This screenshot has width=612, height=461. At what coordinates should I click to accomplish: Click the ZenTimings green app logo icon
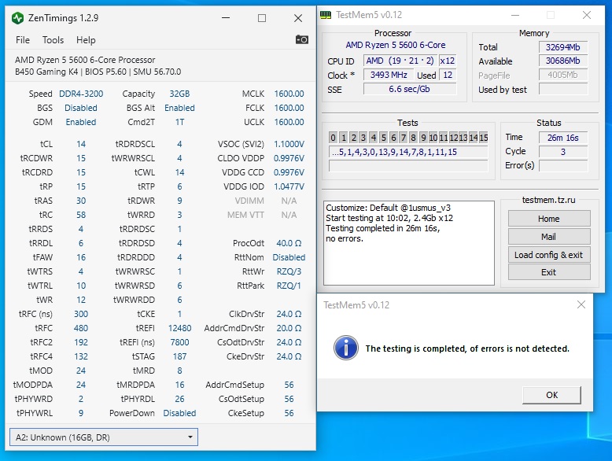(x=17, y=18)
